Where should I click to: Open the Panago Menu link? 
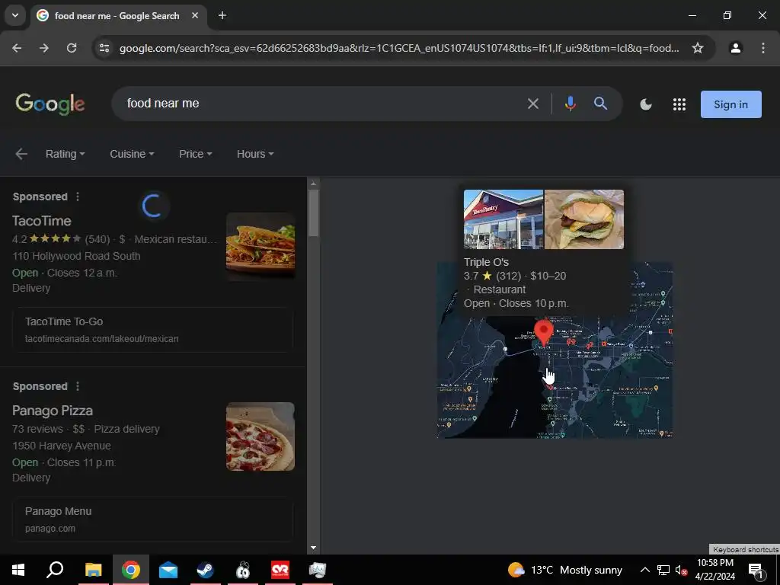[x=152, y=519]
